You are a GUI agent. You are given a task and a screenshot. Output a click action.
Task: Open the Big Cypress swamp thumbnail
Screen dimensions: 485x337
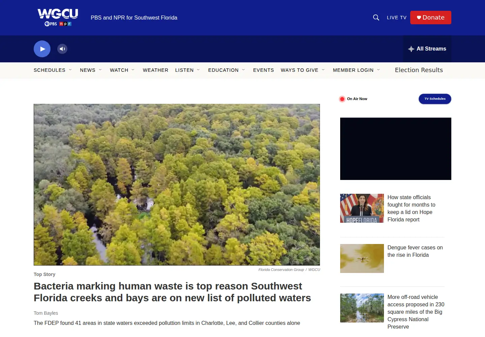click(362, 308)
